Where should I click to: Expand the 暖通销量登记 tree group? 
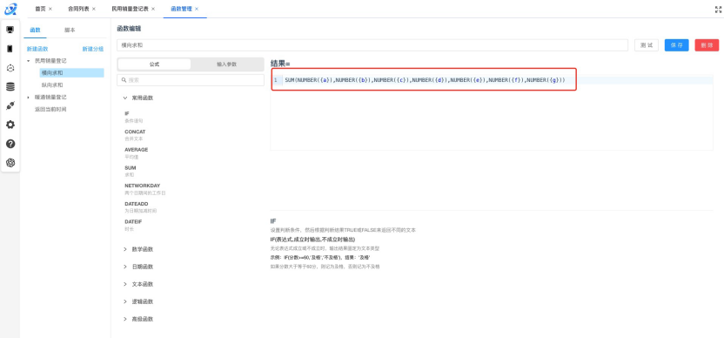point(29,98)
